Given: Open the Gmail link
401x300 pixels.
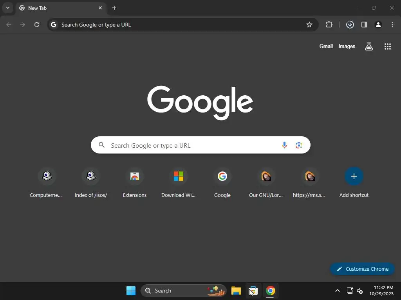Looking at the screenshot, I should point(326,46).
